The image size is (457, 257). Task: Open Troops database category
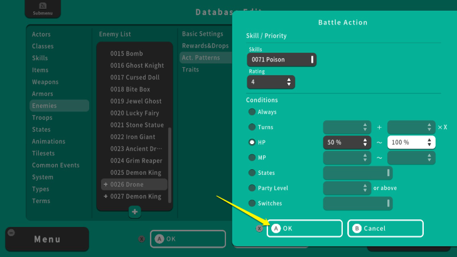tap(42, 118)
